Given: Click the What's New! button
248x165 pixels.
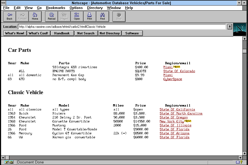Looking at the screenshot, I should tap(15, 33).
